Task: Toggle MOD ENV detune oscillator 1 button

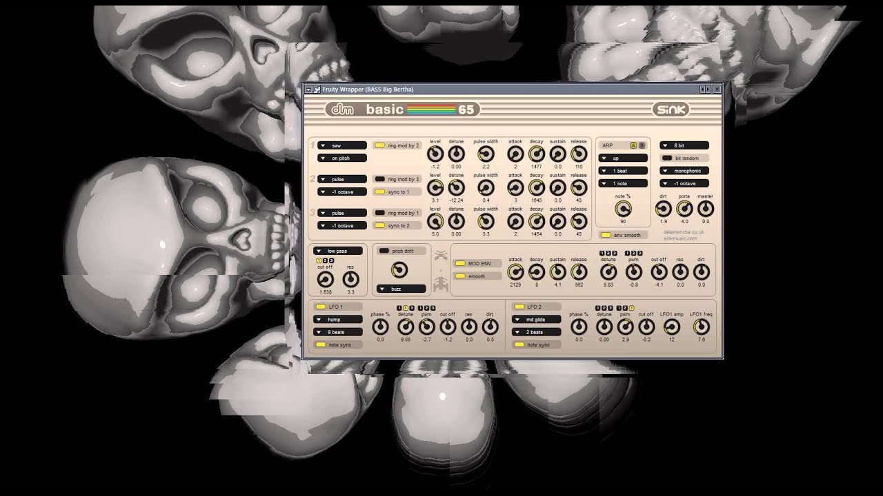Action: pyautogui.click(x=602, y=253)
